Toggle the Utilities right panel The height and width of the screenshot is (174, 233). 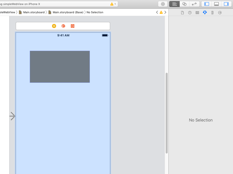pyautogui.click(x=226, y=4)
